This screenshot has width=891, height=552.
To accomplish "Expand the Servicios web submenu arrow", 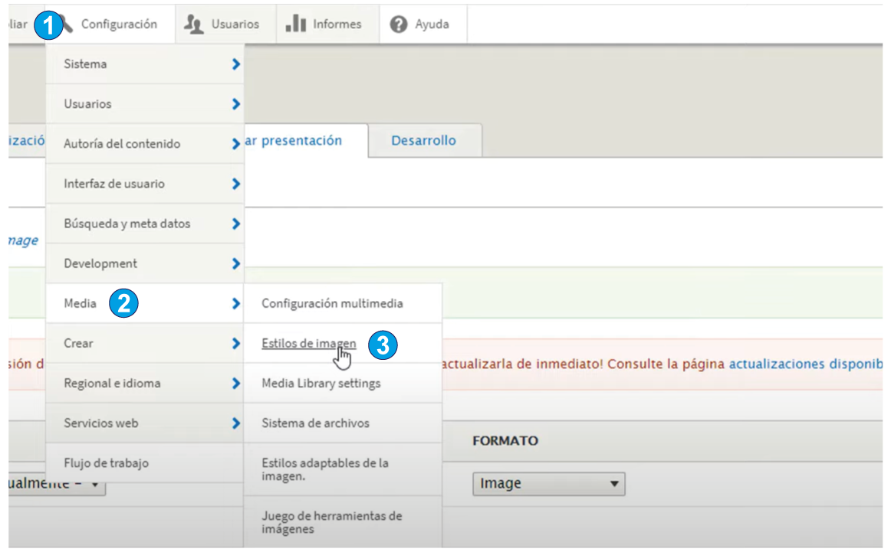I will click(236, 423).
